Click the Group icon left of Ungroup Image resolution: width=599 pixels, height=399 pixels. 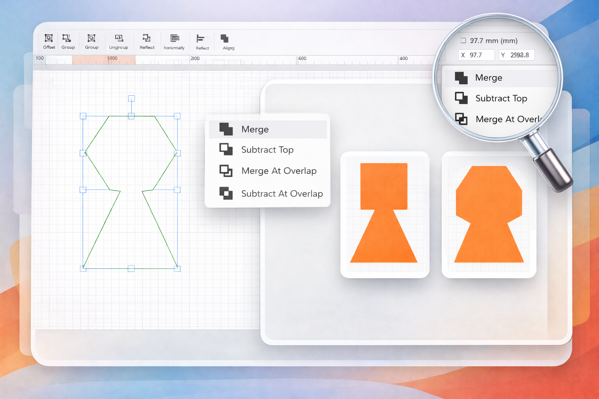91,38
